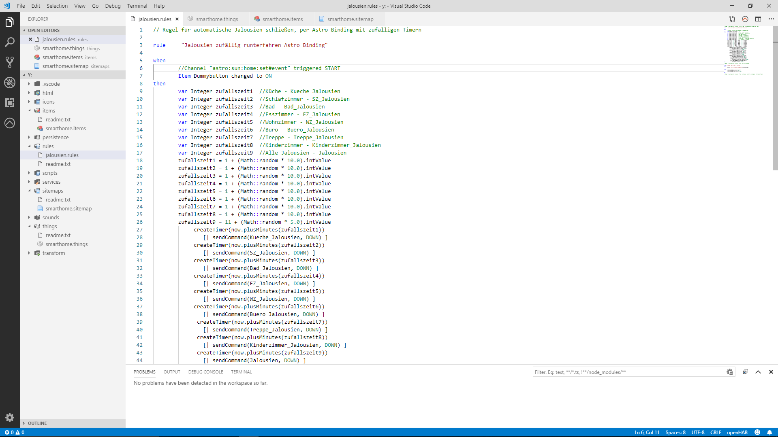The image size is (778, 437).
Task: Open the problems filter settings icon
Action: 730,372
